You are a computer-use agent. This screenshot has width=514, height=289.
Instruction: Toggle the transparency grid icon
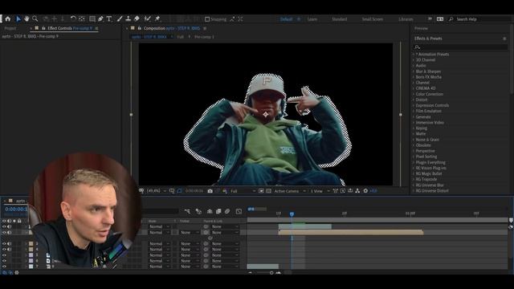tap(268, 191)
